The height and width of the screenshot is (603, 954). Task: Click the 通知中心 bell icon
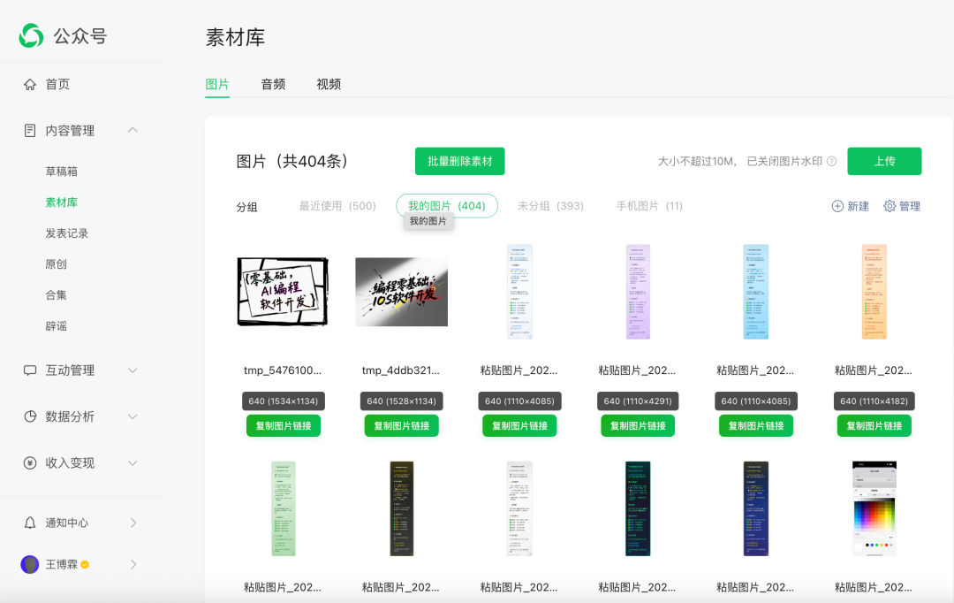[30, 523]
